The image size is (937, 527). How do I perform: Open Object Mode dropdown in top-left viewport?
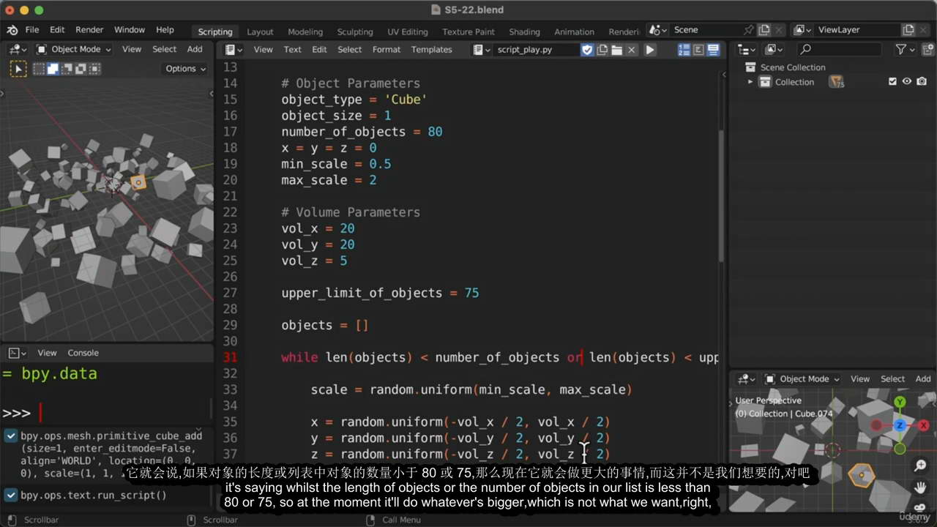tap(74, 49)
